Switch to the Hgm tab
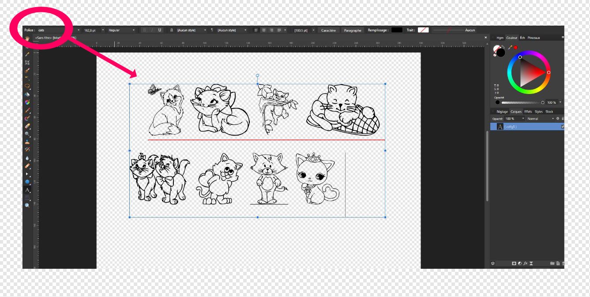 (500, 38)
